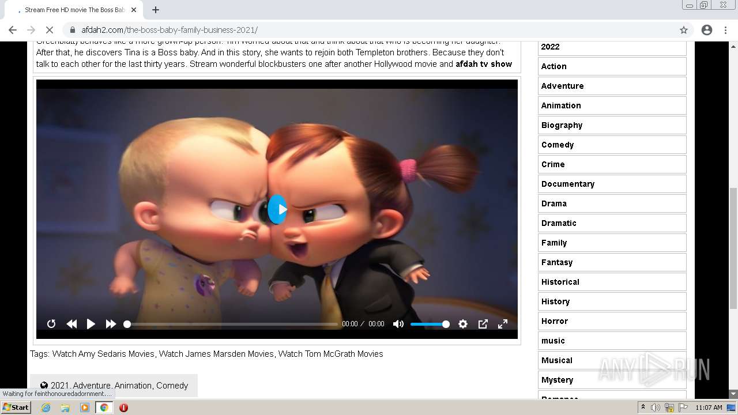The width and height of the screenshot is (738, 415).
Task: Stop page loading with the X button
Action: point(50,30)
